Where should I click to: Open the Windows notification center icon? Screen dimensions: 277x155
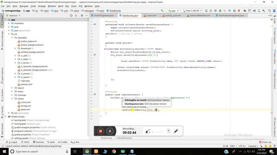tap(271, 151)
